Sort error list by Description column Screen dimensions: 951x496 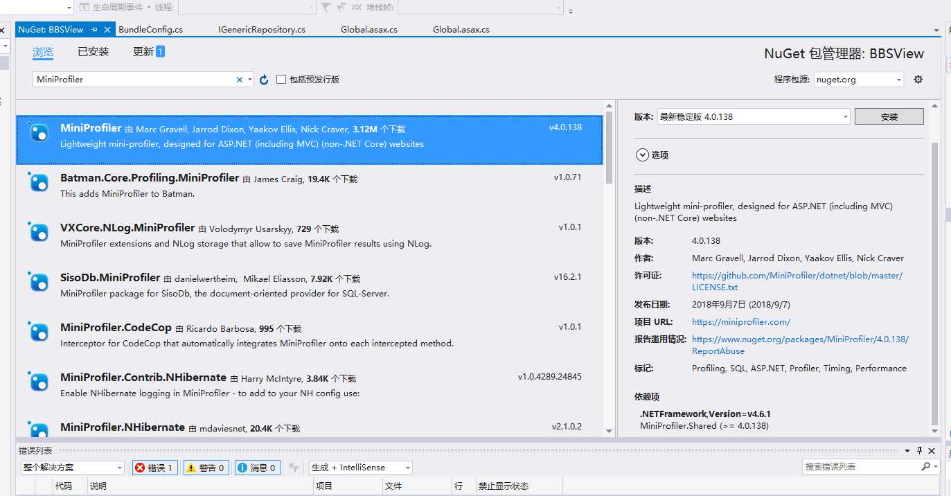coord(200,486)
